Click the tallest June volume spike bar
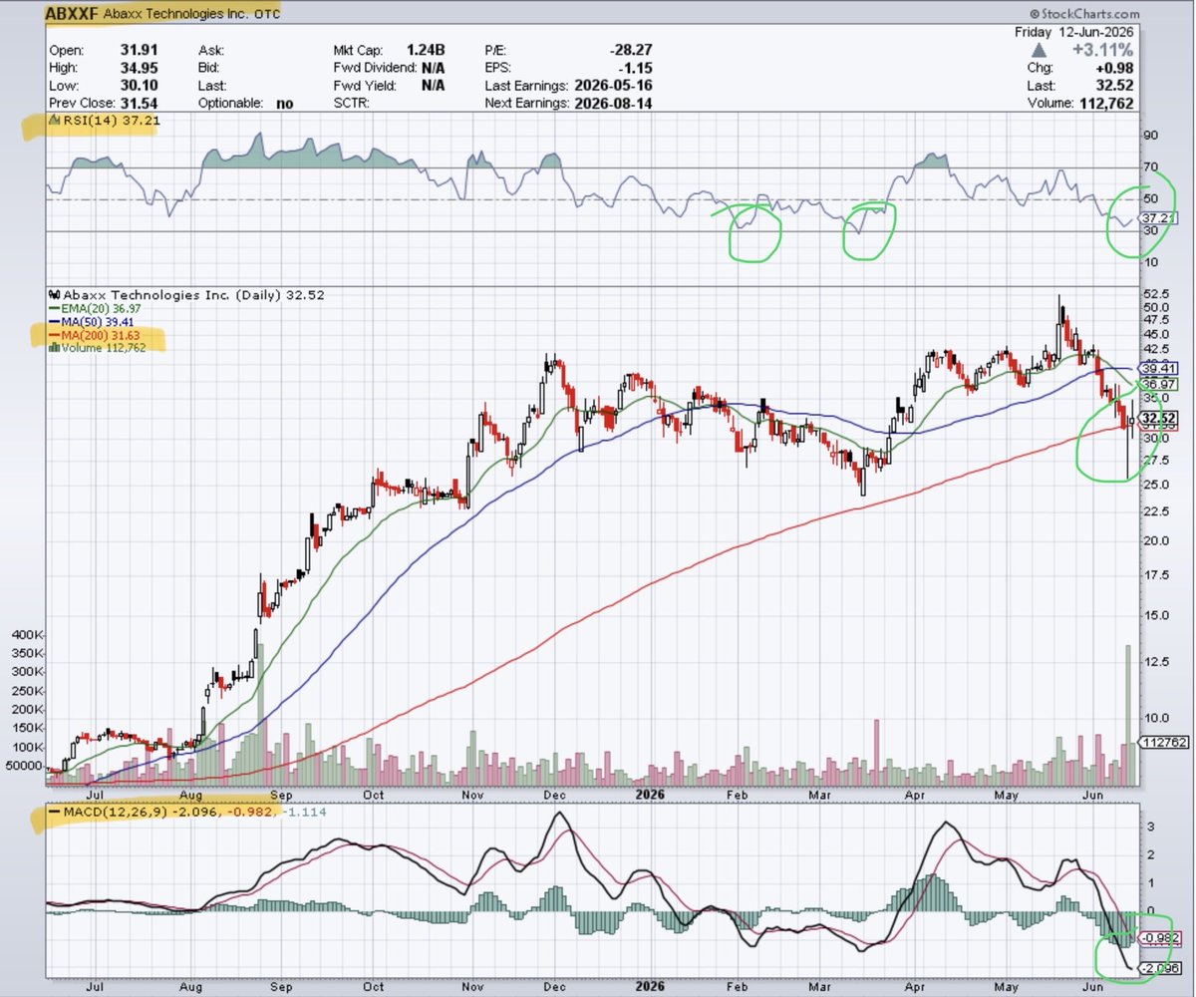This screenshot has width=1196, height=997. coord(1128,715)
